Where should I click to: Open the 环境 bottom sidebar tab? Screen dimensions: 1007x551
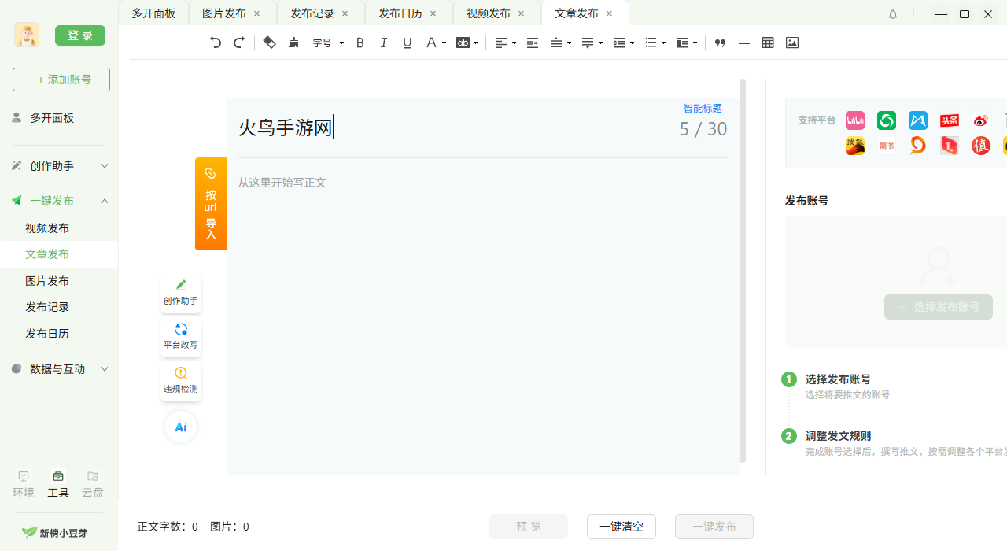[24, 485]
